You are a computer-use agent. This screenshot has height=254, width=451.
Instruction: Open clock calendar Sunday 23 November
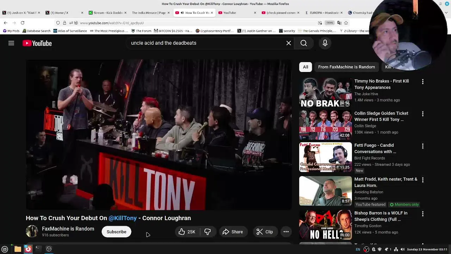click(x=427, y=249)
